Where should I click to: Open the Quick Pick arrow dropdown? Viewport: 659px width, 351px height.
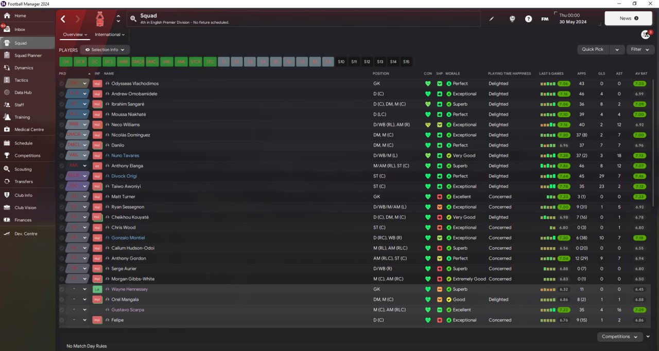coord(617,49)
